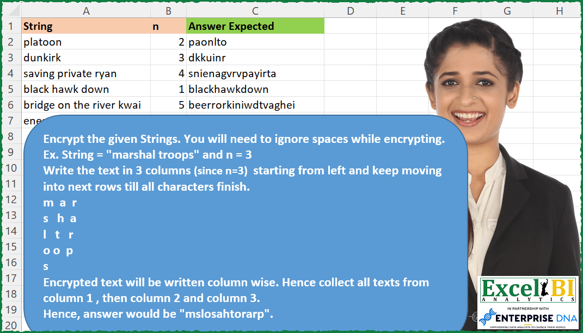Select column B header
The image size is (583, 333).
168,11
